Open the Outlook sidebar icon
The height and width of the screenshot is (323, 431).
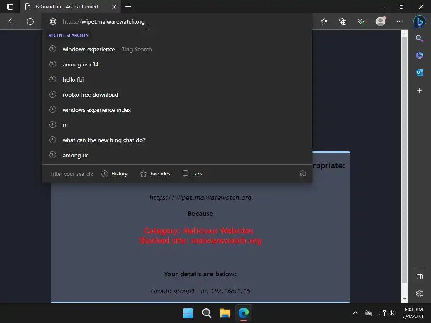(420, 72)
